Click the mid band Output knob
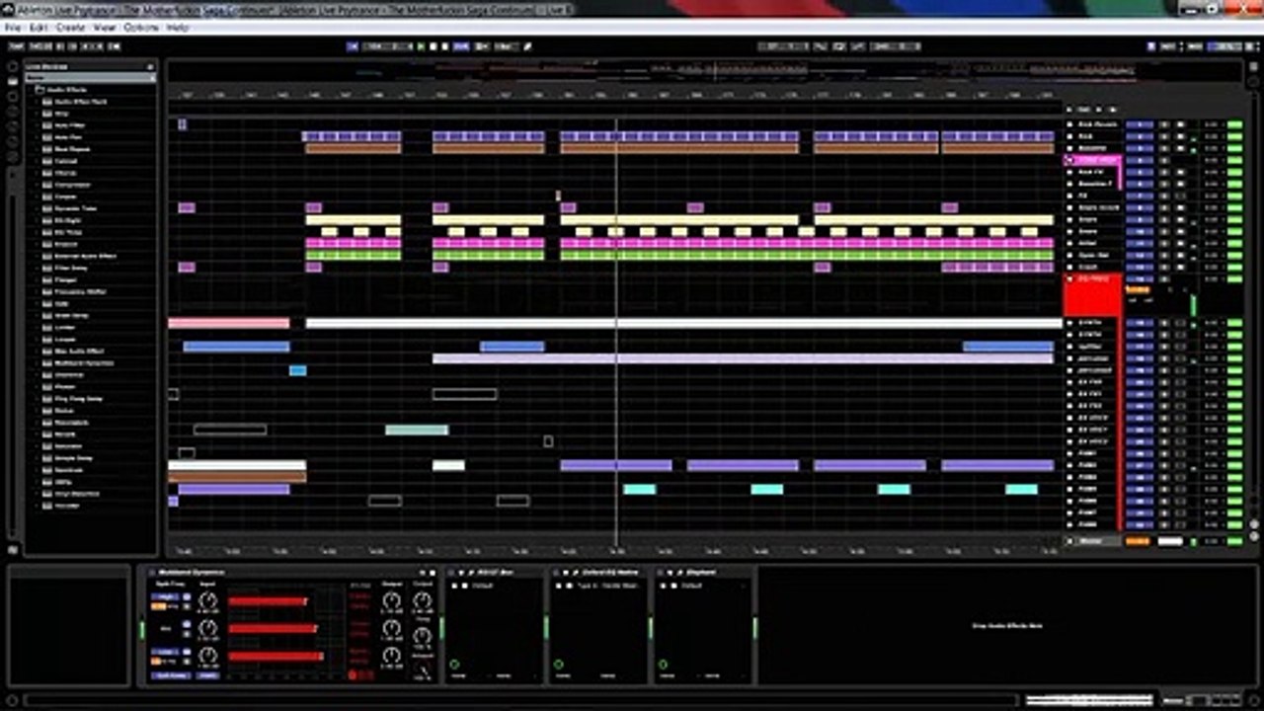1264x711 pixels. (392, 628)
